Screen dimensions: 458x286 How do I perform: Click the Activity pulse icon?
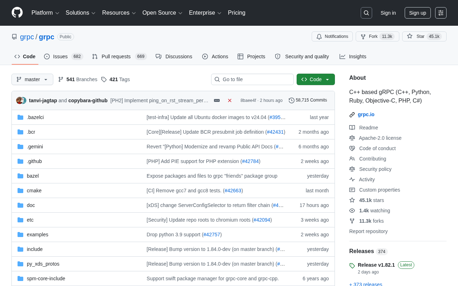point(352,179)
